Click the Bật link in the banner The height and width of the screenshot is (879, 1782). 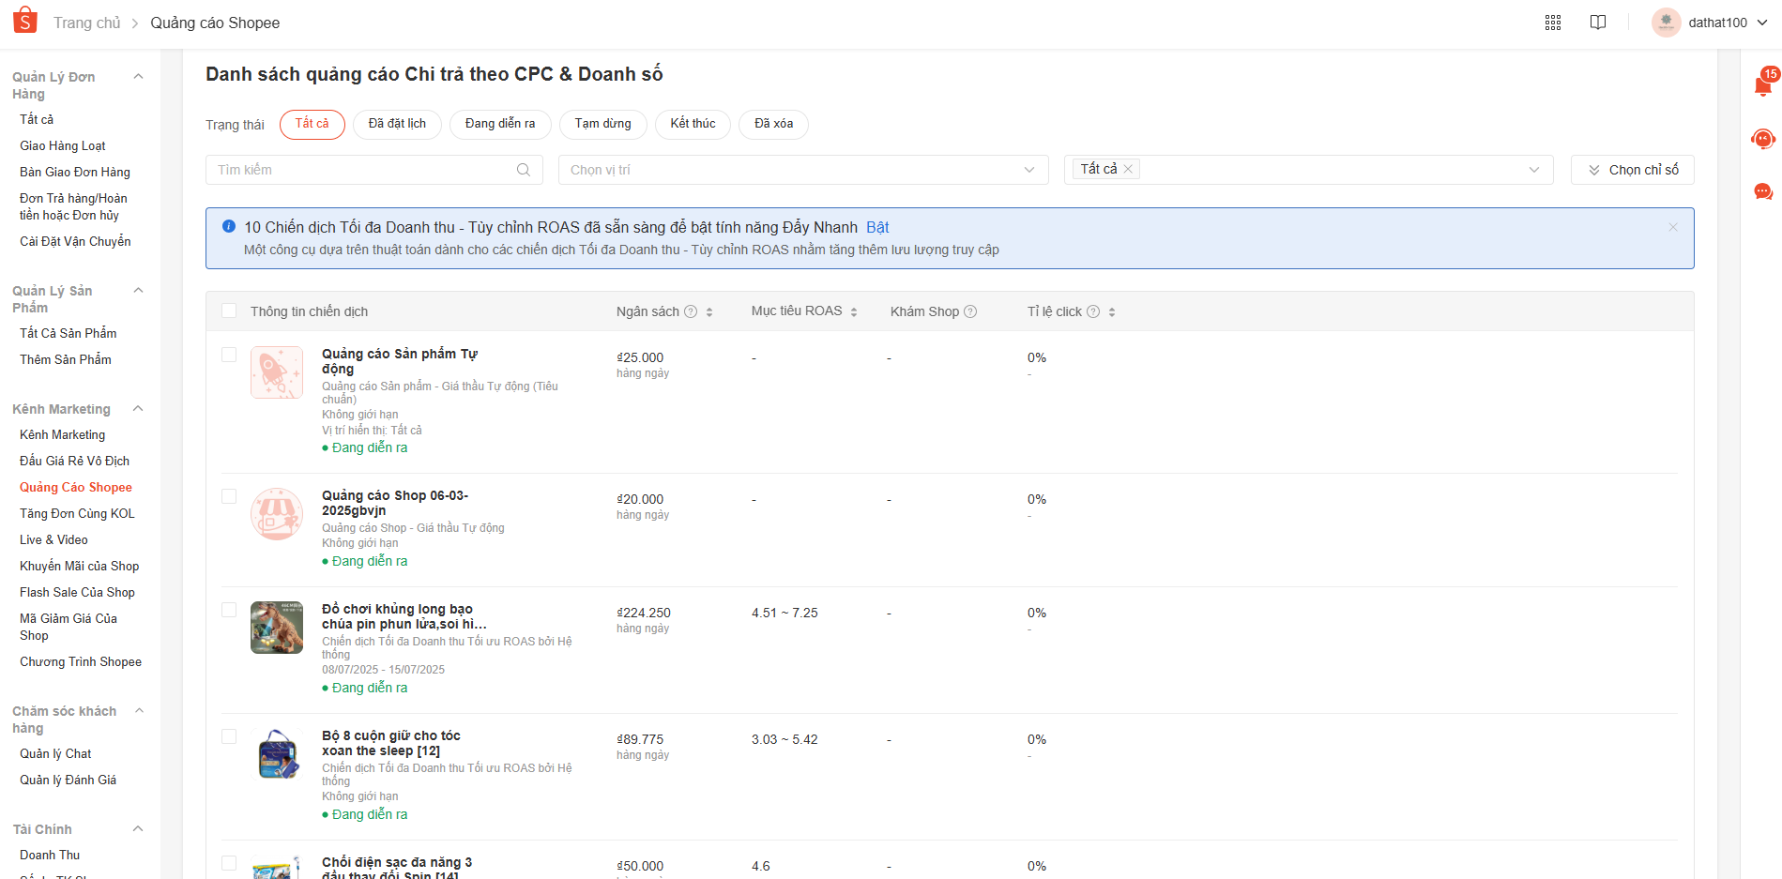tap(877, 227)
